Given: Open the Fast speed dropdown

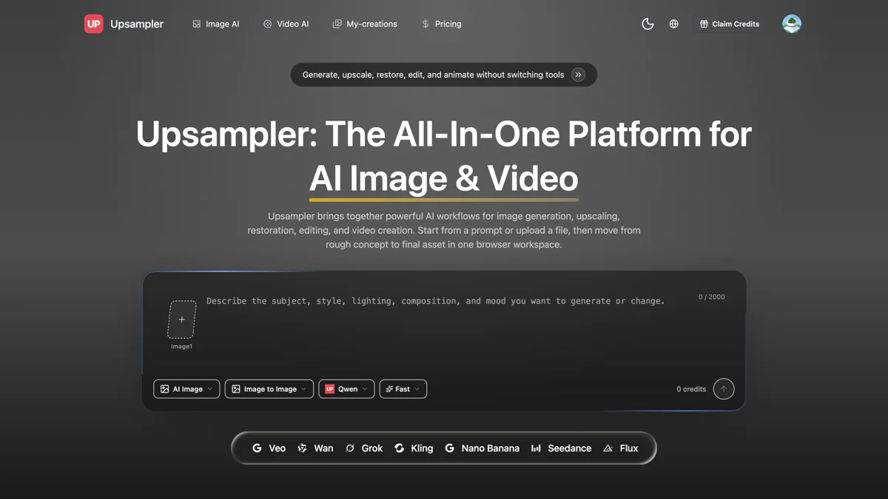Looking at the screenshot, I should coord(403,389).
